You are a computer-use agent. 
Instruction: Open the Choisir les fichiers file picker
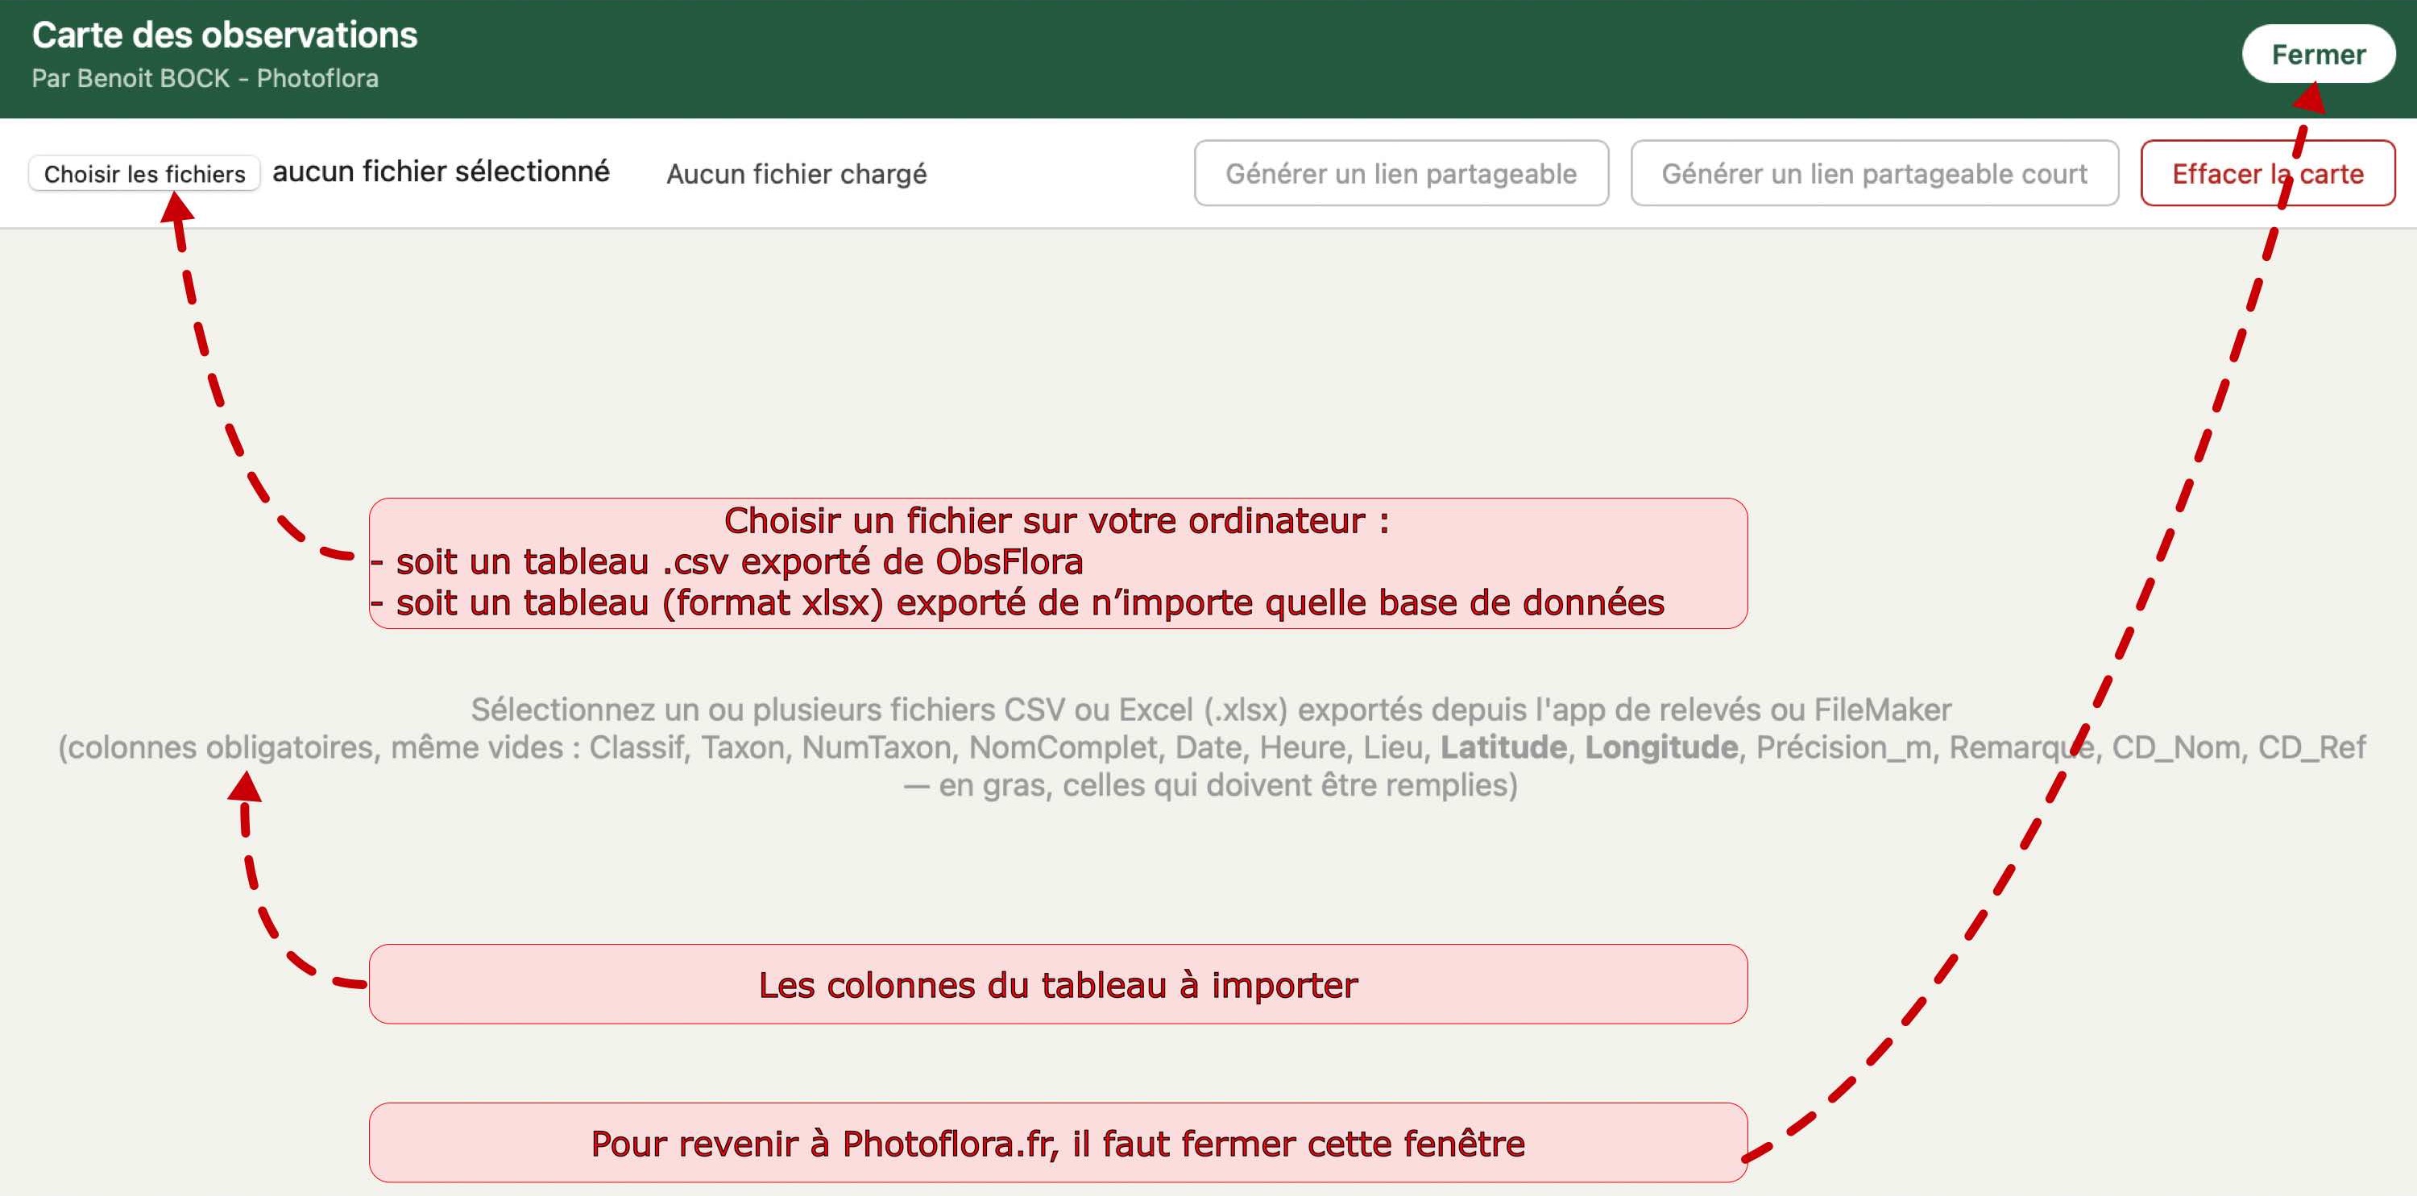(x=144, y=173)
